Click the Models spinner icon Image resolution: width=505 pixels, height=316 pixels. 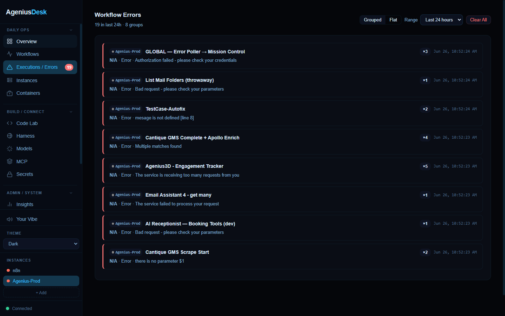(x=9, y=149)
